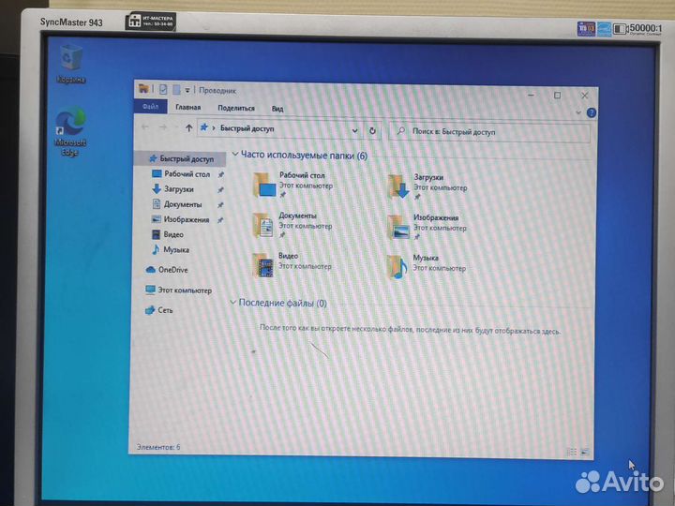The width and height of the screenshot is (675, 506).
Task: Select the Загрузки folder icon in the content pane
Action: [398, 186]
